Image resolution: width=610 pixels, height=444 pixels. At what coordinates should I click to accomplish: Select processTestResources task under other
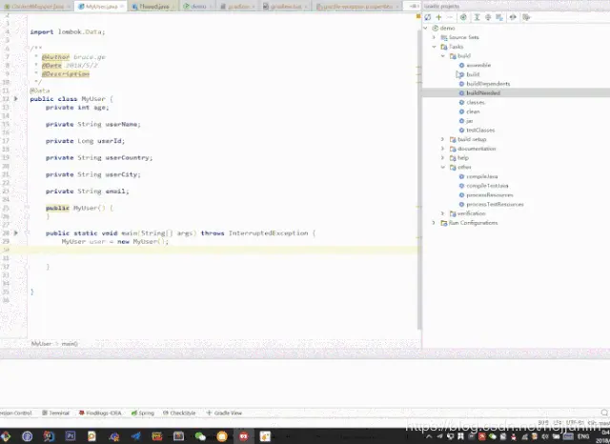pos(492,205)
